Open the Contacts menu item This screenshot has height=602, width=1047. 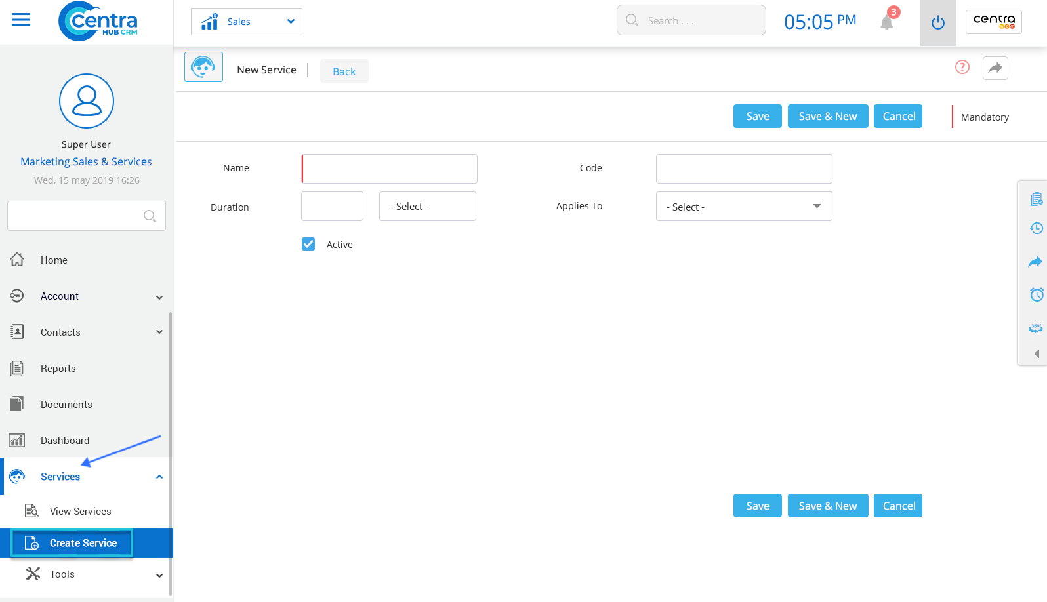point(60,332)
